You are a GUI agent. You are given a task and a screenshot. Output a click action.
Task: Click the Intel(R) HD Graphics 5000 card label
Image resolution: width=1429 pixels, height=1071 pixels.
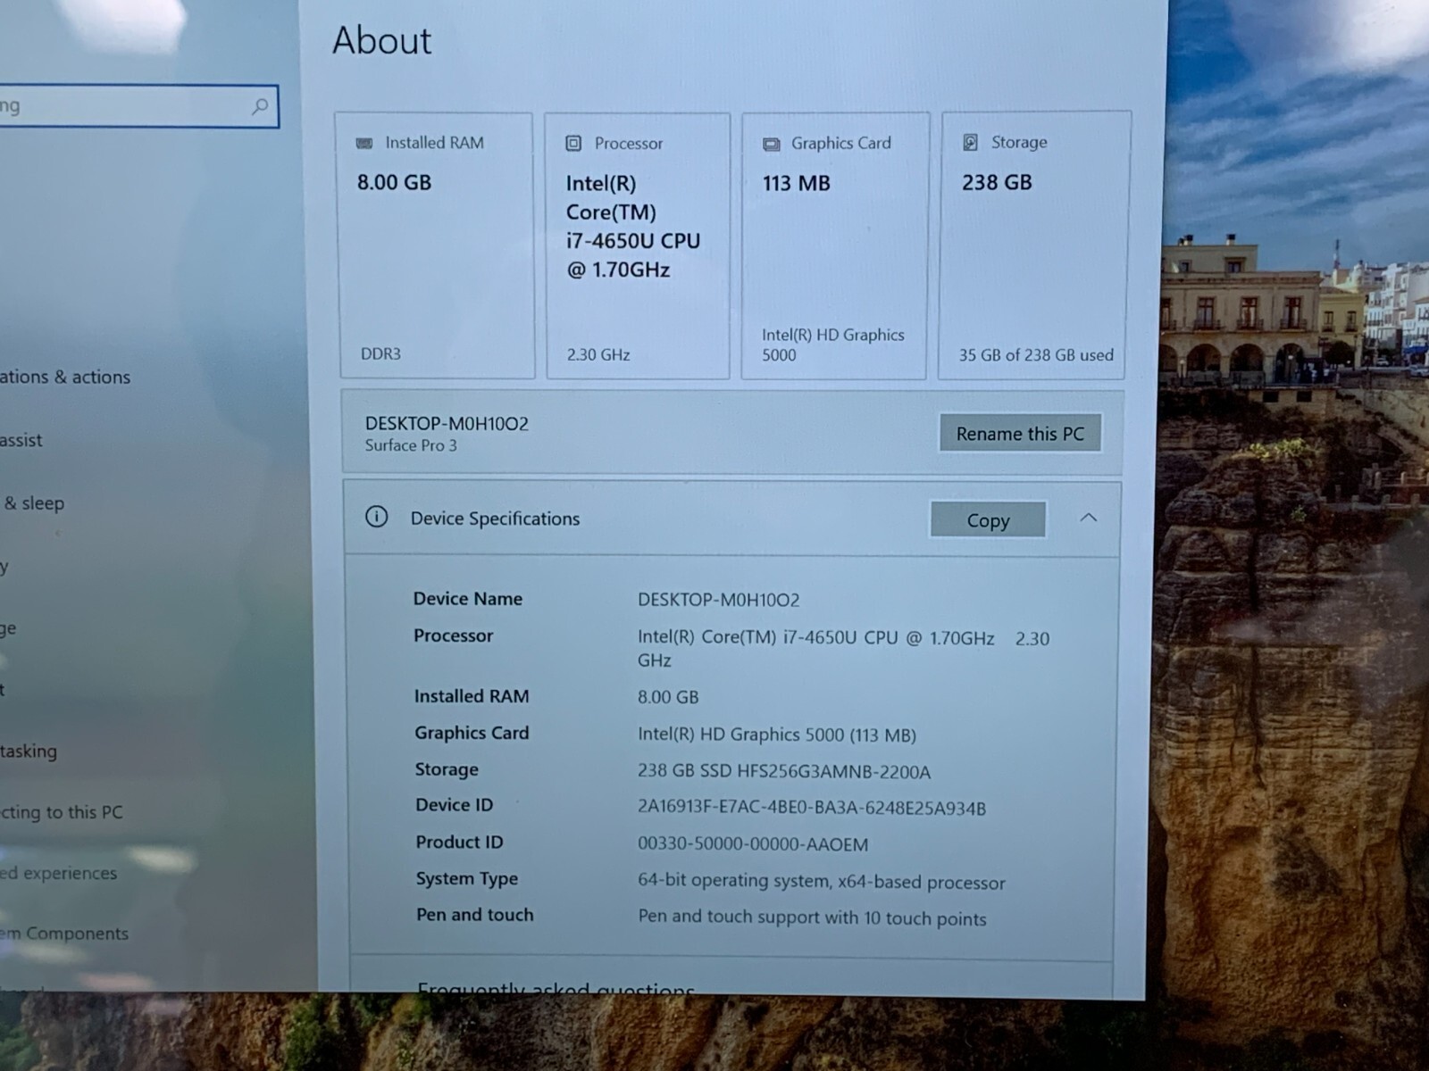pos(833,345)
